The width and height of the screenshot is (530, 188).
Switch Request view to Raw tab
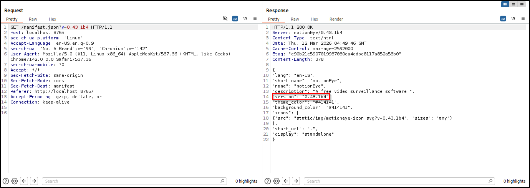click(33, 19)
